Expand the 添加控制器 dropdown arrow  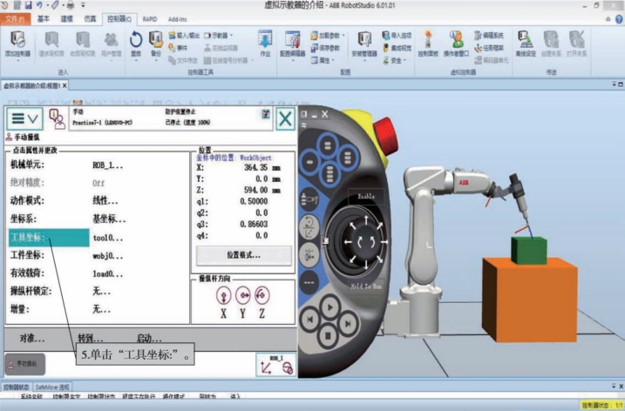[17, 61]
